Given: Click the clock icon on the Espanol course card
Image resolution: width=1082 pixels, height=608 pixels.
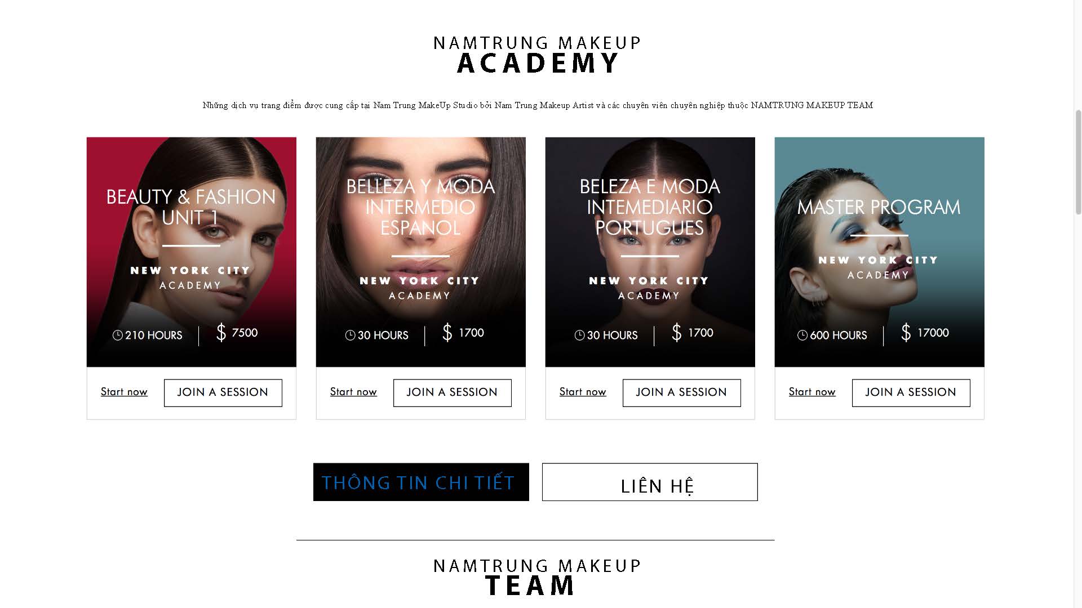Looking at the screenshot, I should 351,336.
